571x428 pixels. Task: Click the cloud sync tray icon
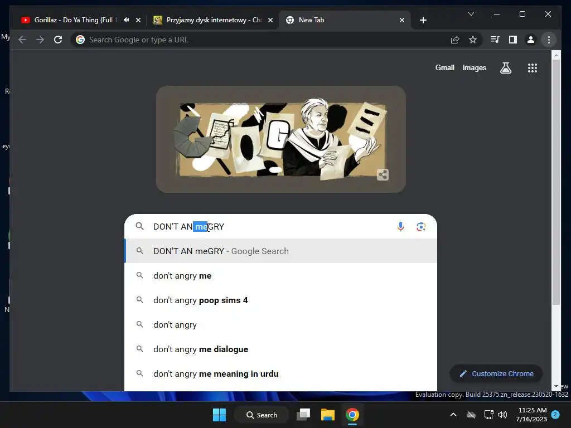point(471,415)
